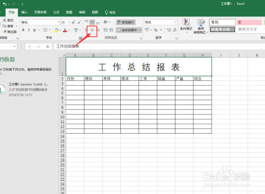Image resolution: width=265 pixels, height=194 pixels.
Task: Open Format as Table (套用表格格式)
Action: point(201,26)
